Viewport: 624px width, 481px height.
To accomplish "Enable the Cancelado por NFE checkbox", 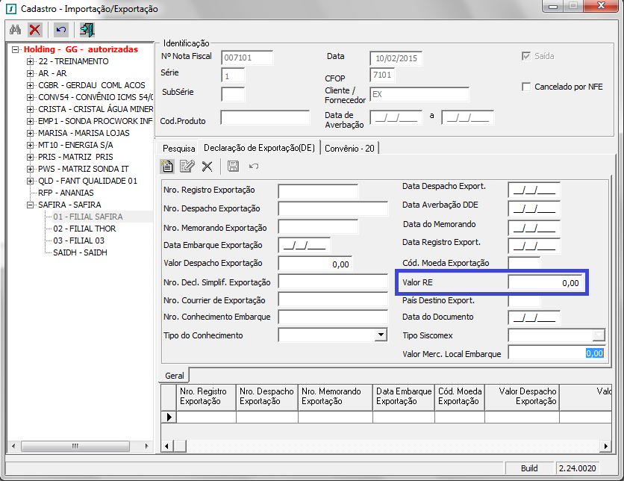I will (526, 87).
